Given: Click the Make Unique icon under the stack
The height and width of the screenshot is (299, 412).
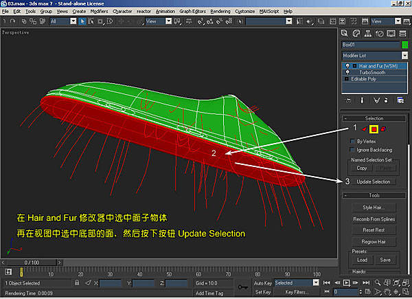Looking at the screenshot, I should coord(376,100).
